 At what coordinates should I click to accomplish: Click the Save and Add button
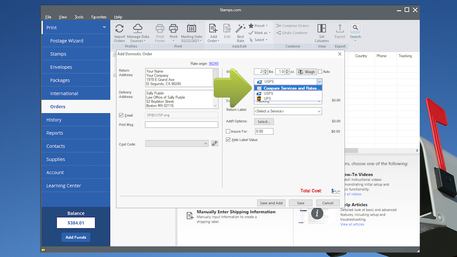point(271,203)
